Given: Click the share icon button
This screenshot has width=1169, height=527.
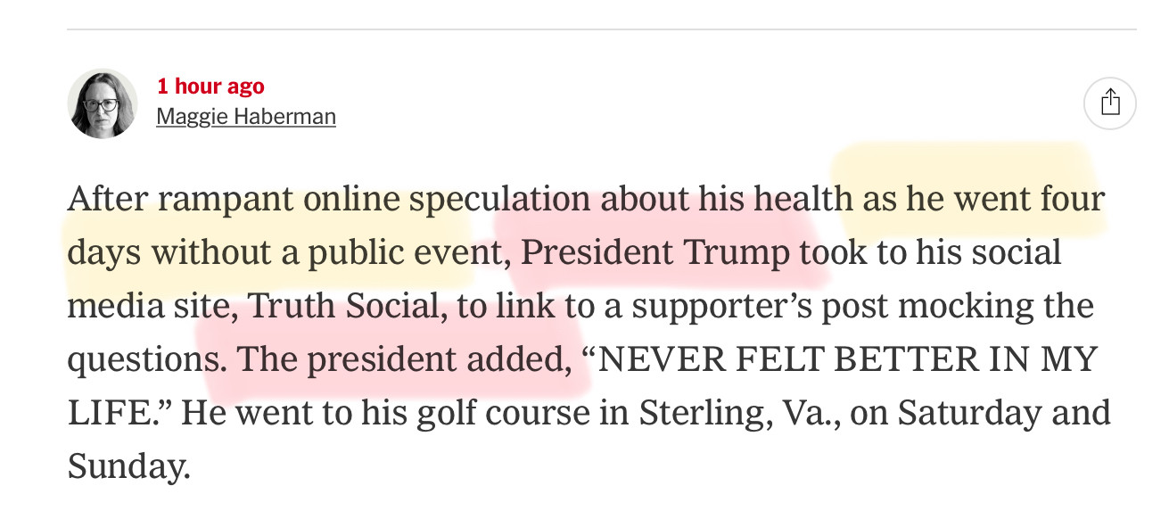Looking at the screenshot, I should click(1109, 103).
